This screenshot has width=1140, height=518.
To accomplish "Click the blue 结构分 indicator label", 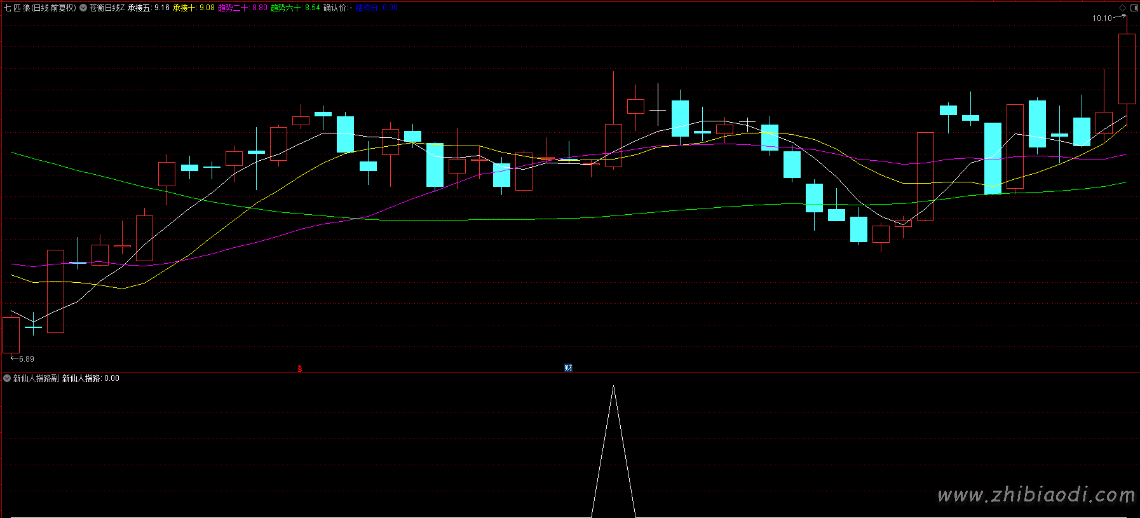I will pyautogui.click(x=377, y=8).
